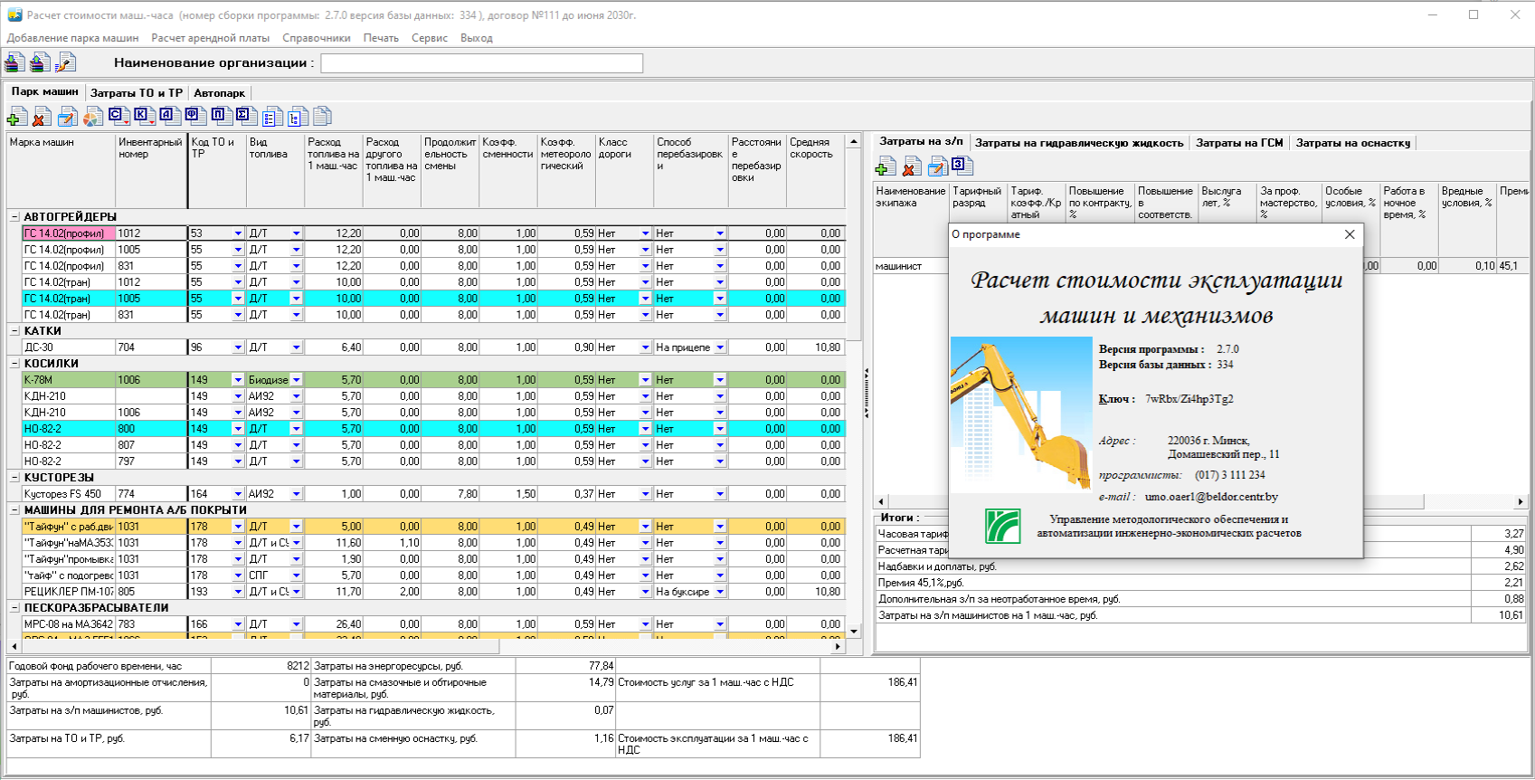Image resolution: width=1535 pixels, height=780 pixels.
Task: Click edit record icon in salary costs panel
Action: click(937, 166)
